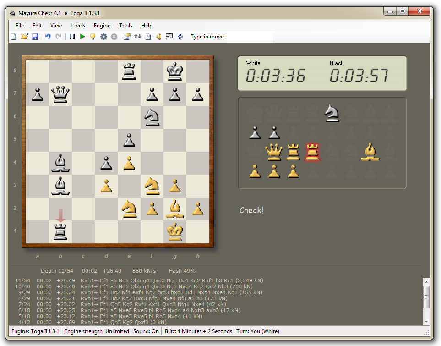441x346 pixels.
Task: Select the white bishop on g2
Action: tap(175, 209)
